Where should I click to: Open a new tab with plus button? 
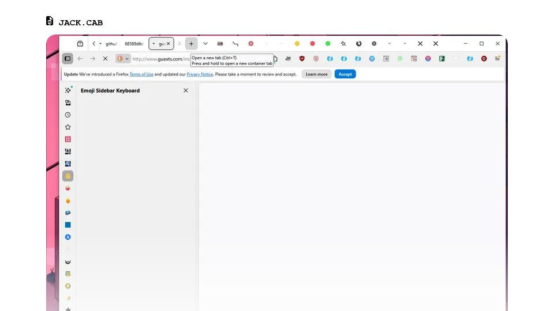191,44
